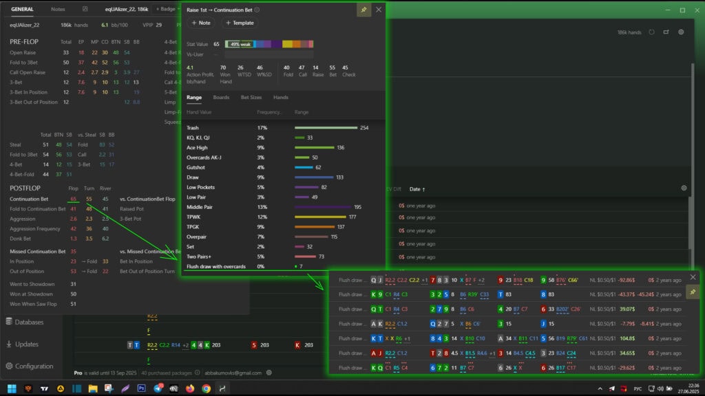Add a Note to this stat
The height and width of the screenshot is (396, 705).
click(200, 23)
